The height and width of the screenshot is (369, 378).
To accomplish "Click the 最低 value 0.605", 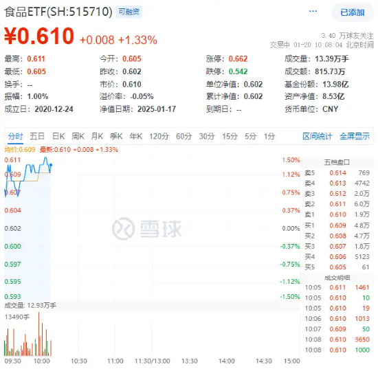I will [x=36, y=71].
